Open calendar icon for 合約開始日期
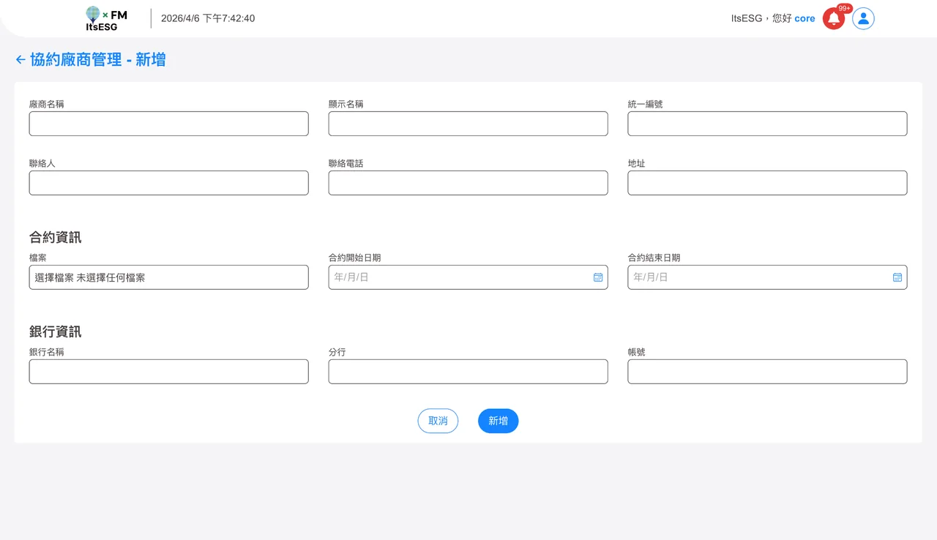 tap(598, 277)
